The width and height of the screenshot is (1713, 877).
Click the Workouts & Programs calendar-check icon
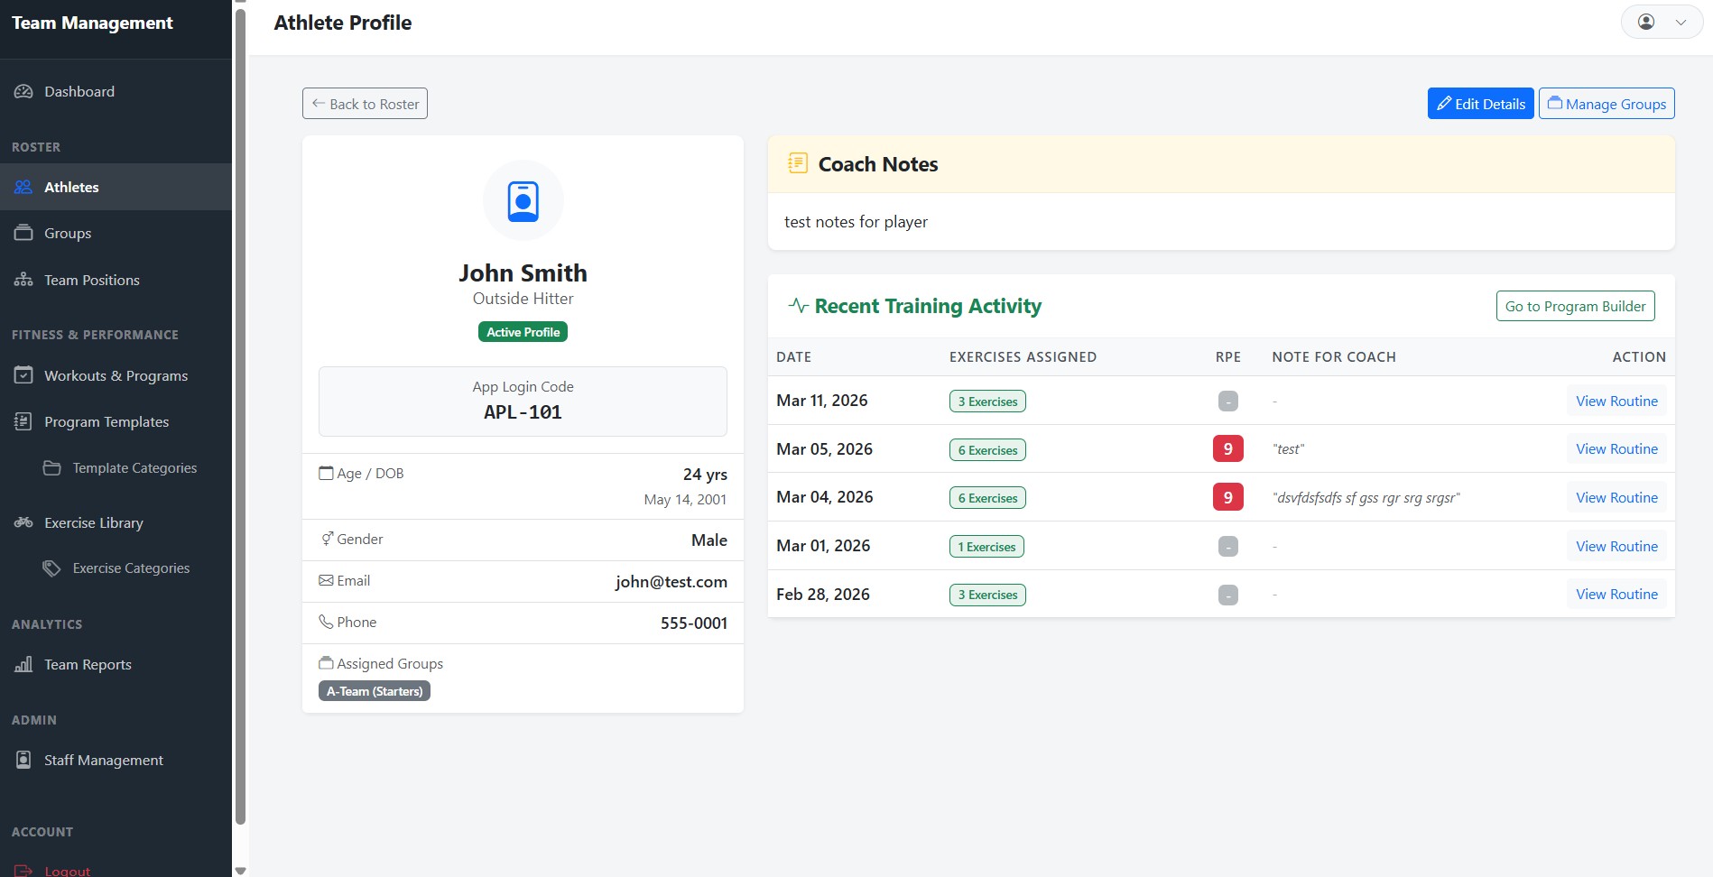(x=23, y=375)
